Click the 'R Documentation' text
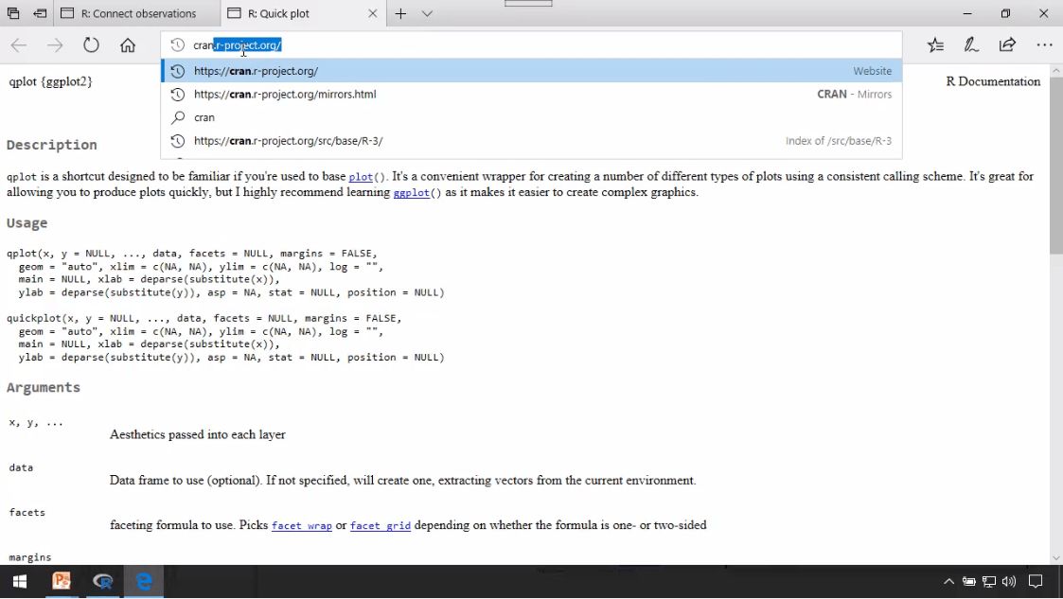Image resolution: width=1063 pixels, height=599 pixels. click(x=993, y=81)
